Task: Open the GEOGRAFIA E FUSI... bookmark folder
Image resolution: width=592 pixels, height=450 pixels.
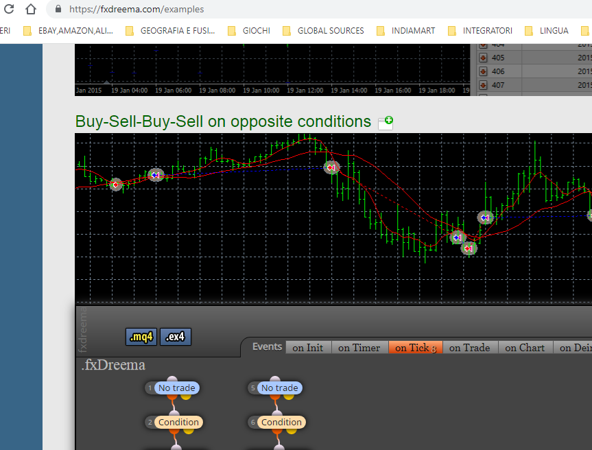Action: 170,31
